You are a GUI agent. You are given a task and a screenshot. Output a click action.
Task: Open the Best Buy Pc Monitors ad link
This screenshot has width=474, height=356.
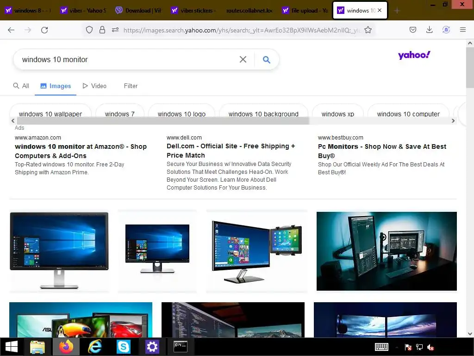point(382,151)
